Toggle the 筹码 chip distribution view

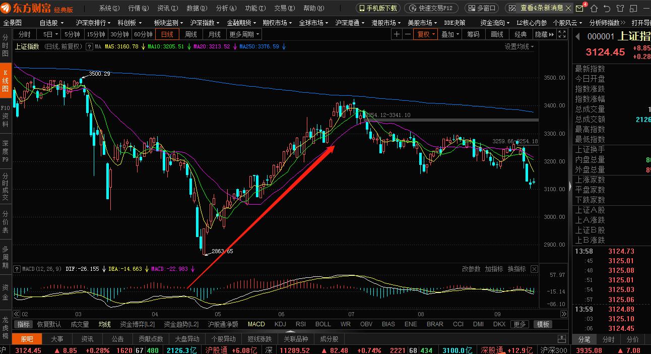tap(473, 34)
